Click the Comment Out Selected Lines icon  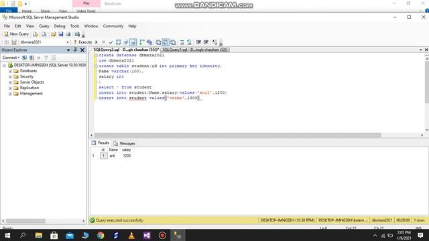pyautogui.click(x=182, y=42)
